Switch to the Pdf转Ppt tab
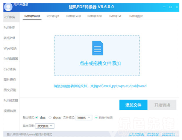Viewport: 182px width, 140px height. point(53,16)
